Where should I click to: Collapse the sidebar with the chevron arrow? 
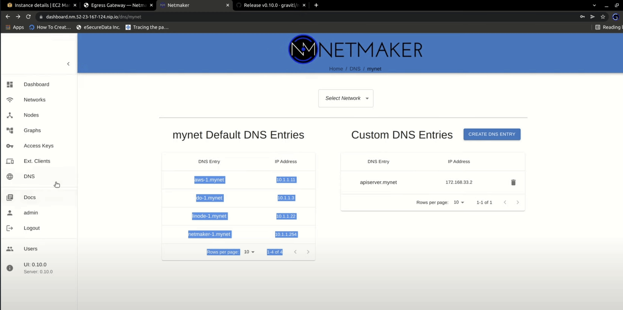[x=68, y=64]
